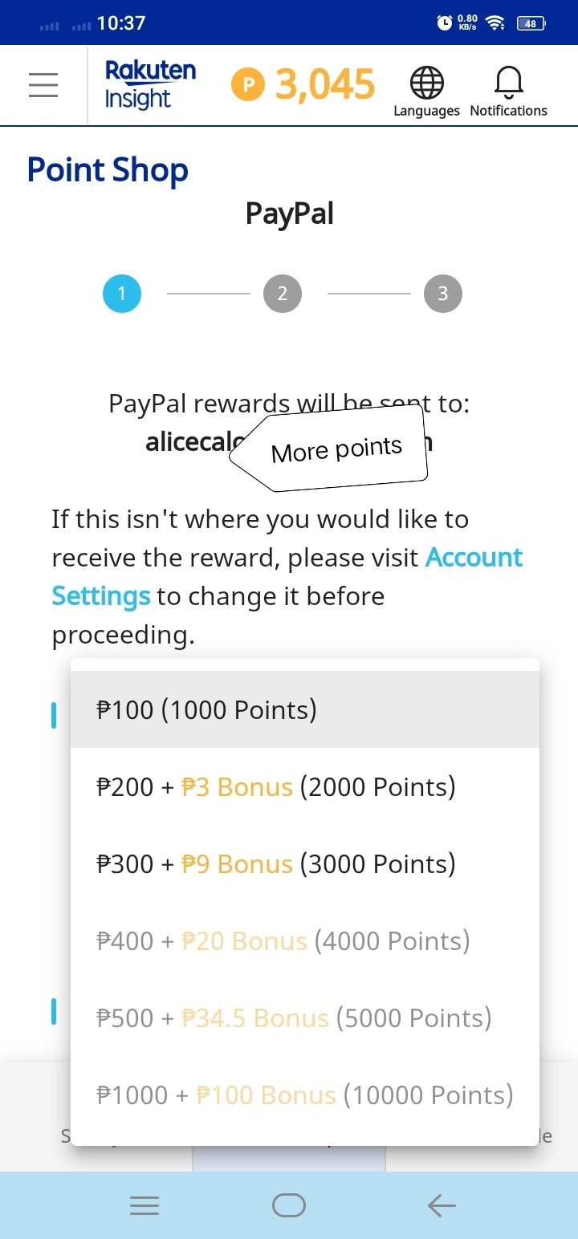Choose ₱200 + ₱3 Bonus option
The height and width of the screenshot is (1239, 578).
(305, 786)
